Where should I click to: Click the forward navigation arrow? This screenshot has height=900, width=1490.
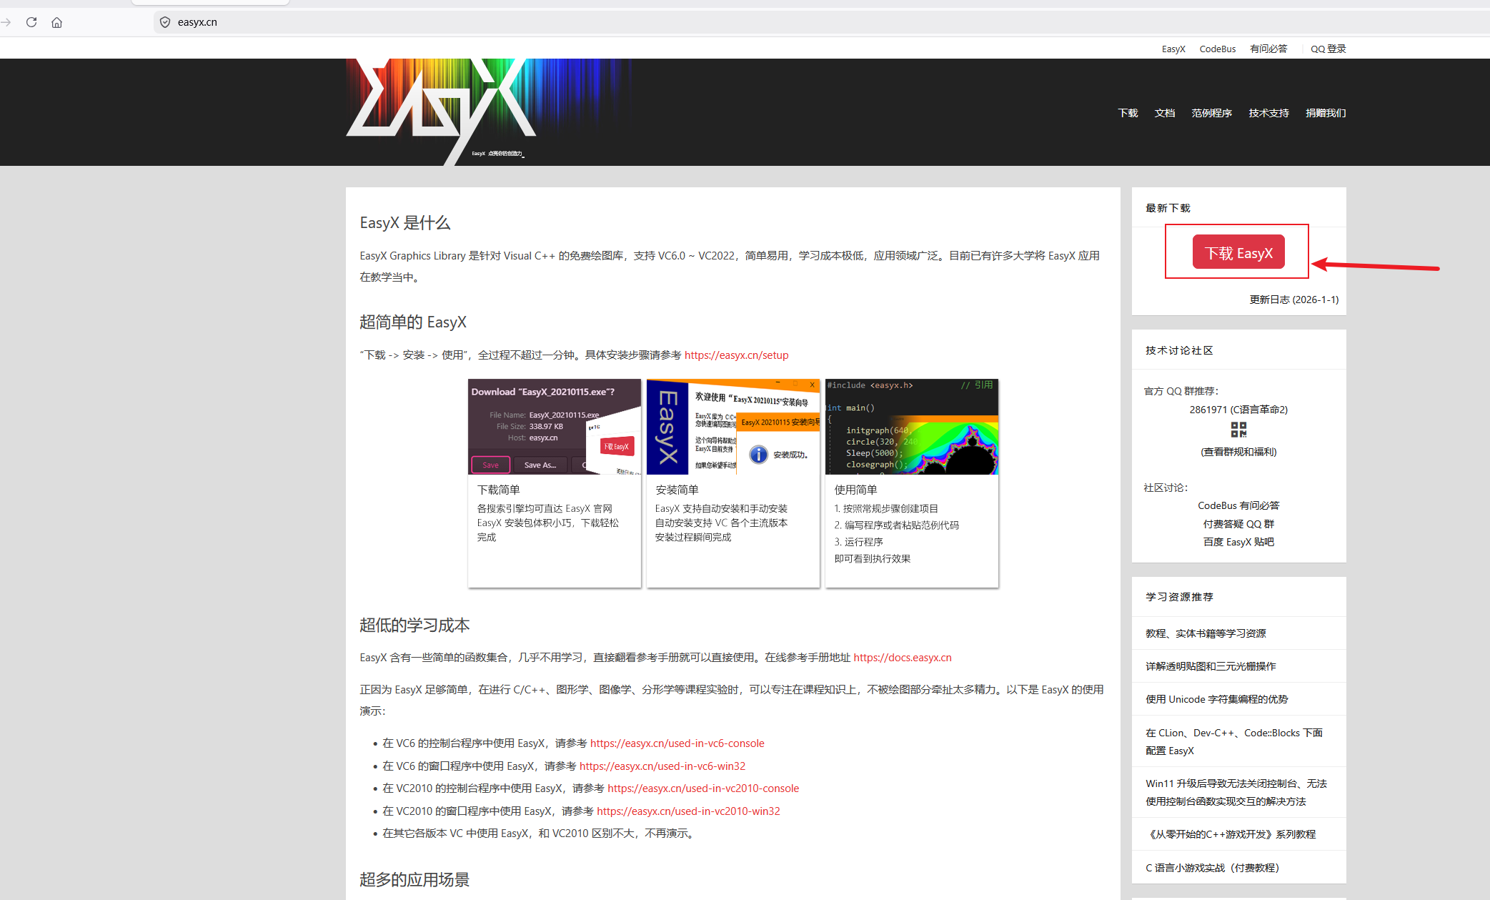(x=6, y=22)
